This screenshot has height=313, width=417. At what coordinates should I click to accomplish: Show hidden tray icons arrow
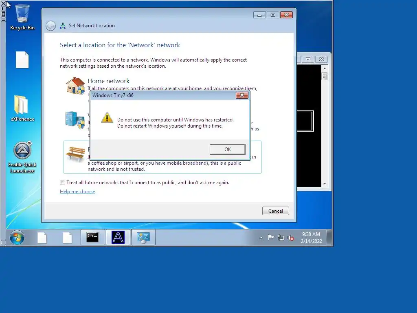(x=261, y=238)
